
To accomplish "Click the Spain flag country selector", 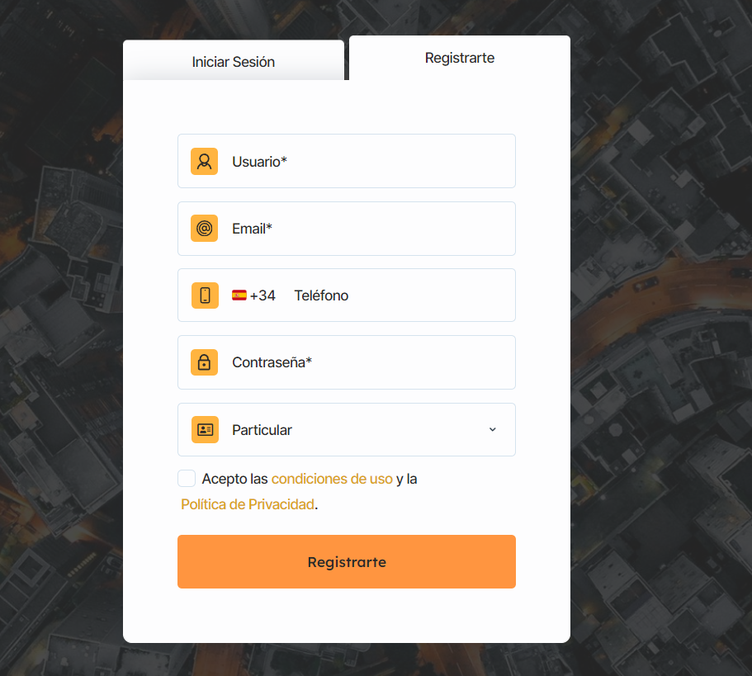I will pos(239,295).
